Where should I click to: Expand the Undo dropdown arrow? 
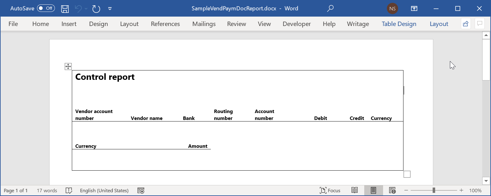tap(86, 8)
